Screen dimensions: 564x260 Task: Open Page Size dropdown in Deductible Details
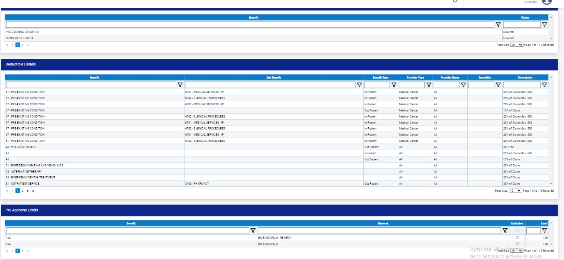(515, 191)
